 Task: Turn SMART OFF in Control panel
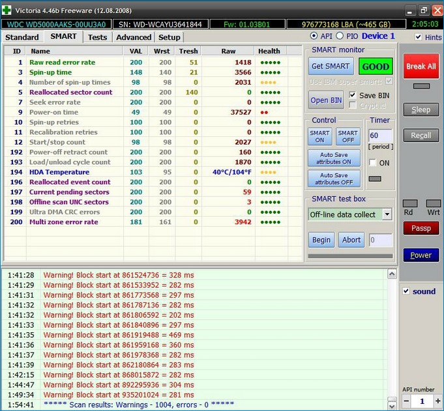[348, 136]
